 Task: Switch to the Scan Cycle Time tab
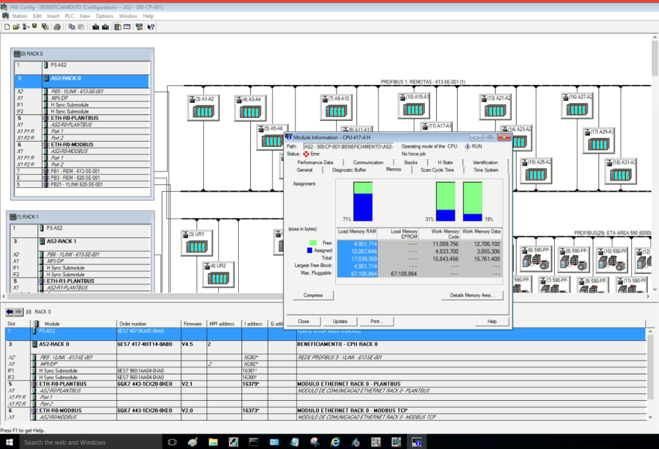click(x=437, y=170)
